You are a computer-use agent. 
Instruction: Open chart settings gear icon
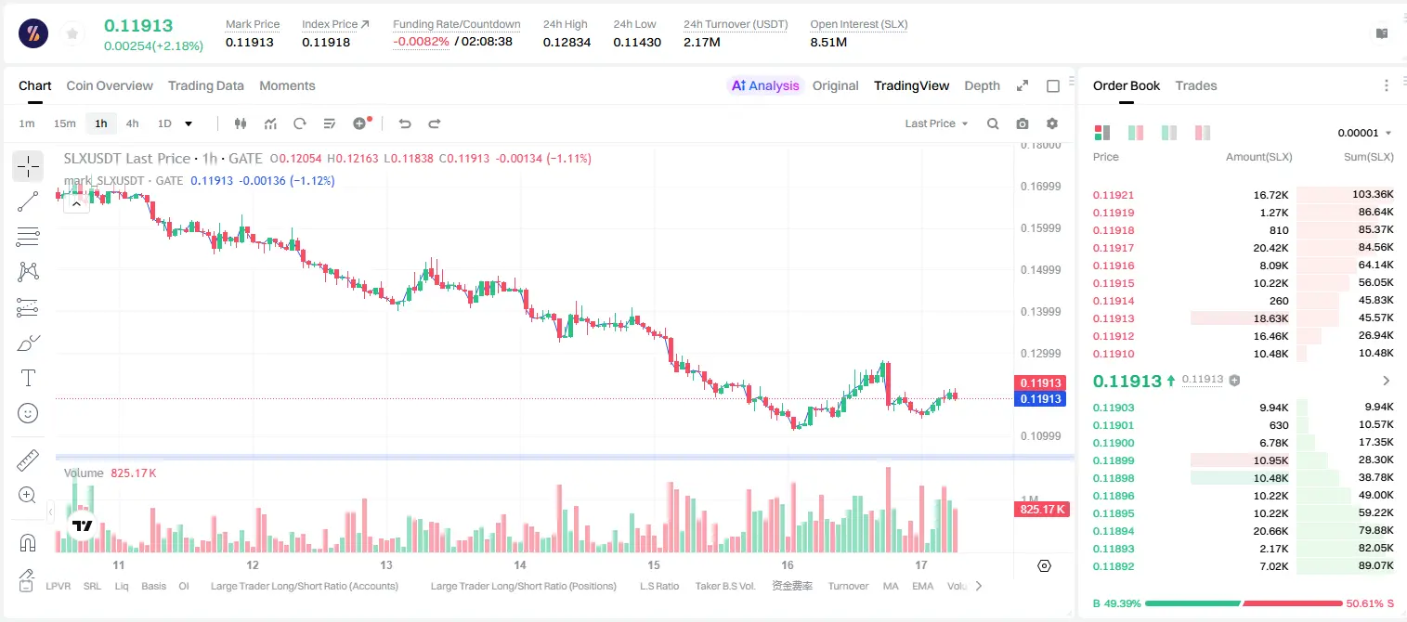click(1052, 123)
